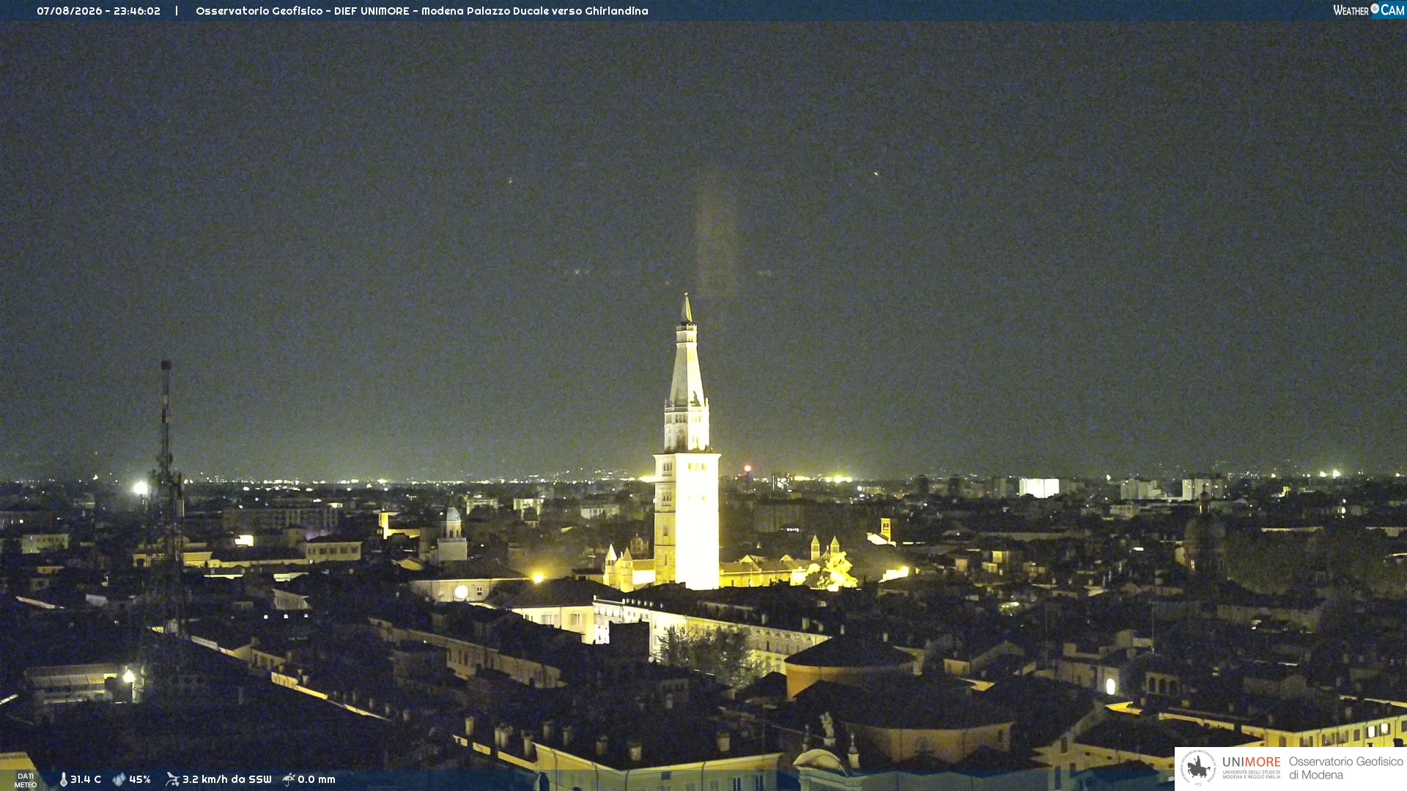This screenshot has height=791, width=1407.
Task: Click the Osservatorio Geofisico camera title text
Action: coord(421,11)
